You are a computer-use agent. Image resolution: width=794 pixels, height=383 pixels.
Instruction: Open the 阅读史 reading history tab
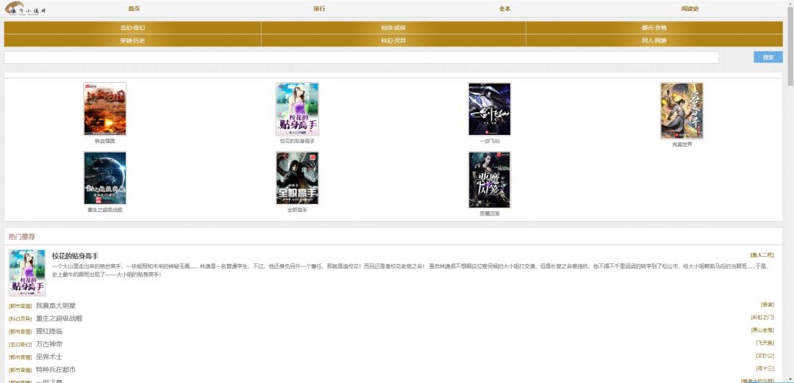coord(690,9)
